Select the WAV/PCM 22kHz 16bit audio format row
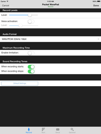101x134 pixels. point(50,39)
